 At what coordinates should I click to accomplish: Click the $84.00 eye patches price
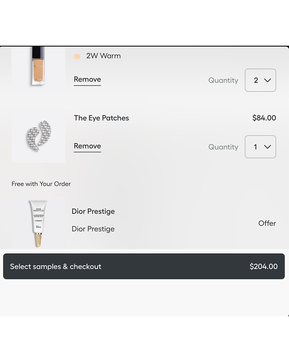(264, 118)
